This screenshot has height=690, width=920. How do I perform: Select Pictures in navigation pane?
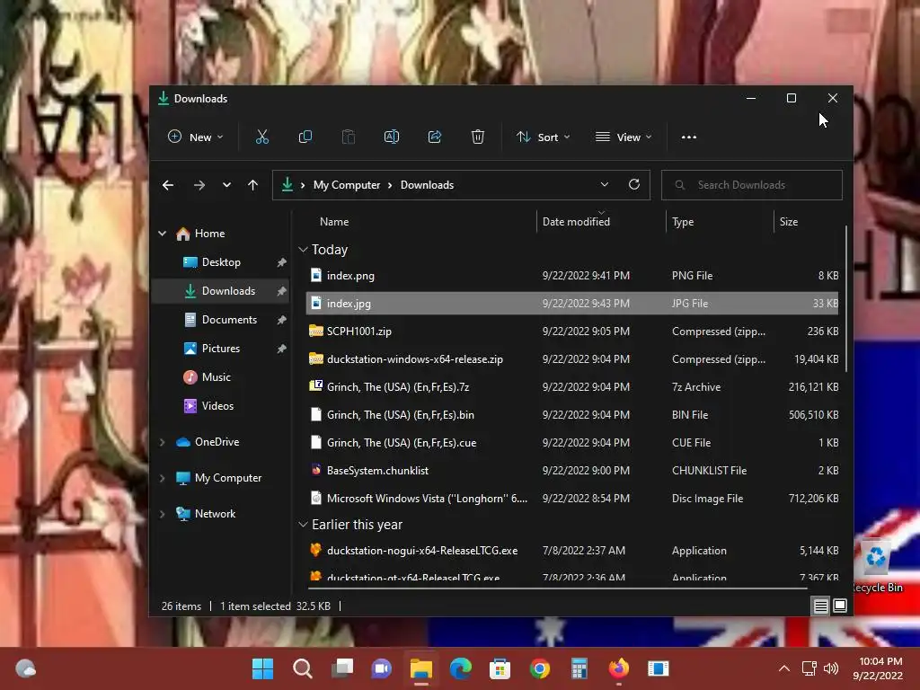point(221,349)
